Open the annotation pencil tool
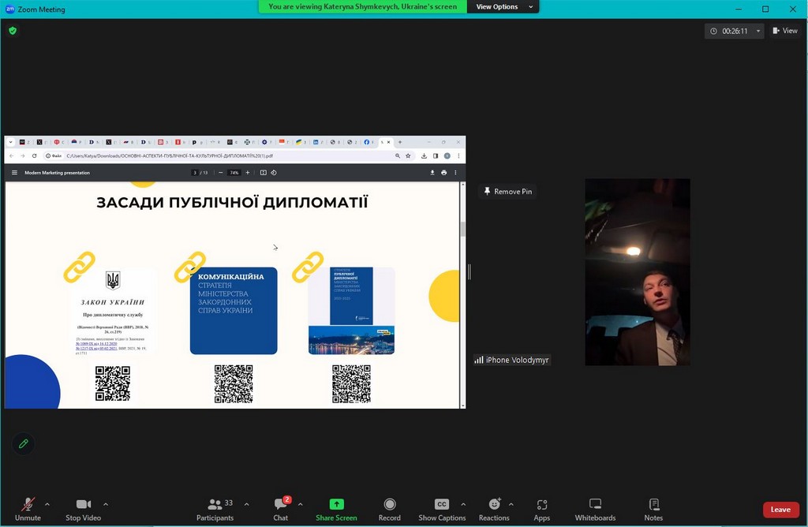Viewport: 808px width, 527px height. 24,444
